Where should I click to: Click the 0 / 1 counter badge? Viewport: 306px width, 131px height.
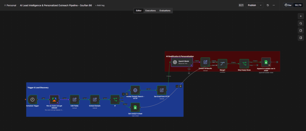pyautogui.click(x=241, y=5)
